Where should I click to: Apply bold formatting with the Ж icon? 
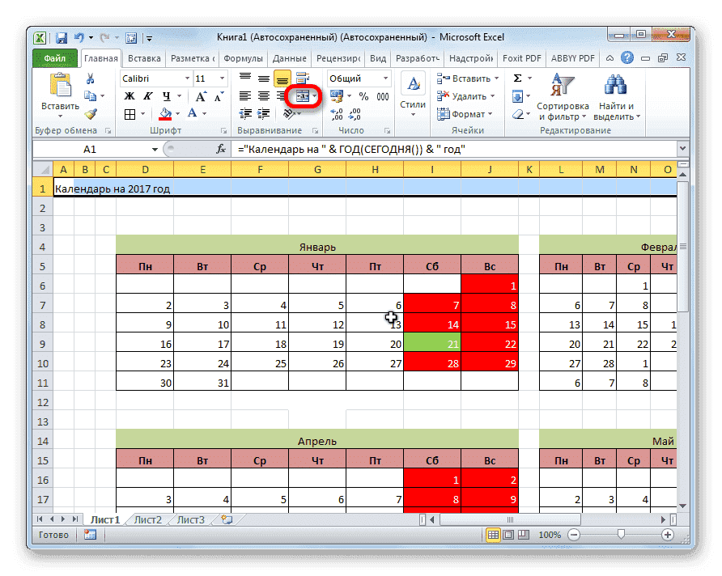click(130, 96)
